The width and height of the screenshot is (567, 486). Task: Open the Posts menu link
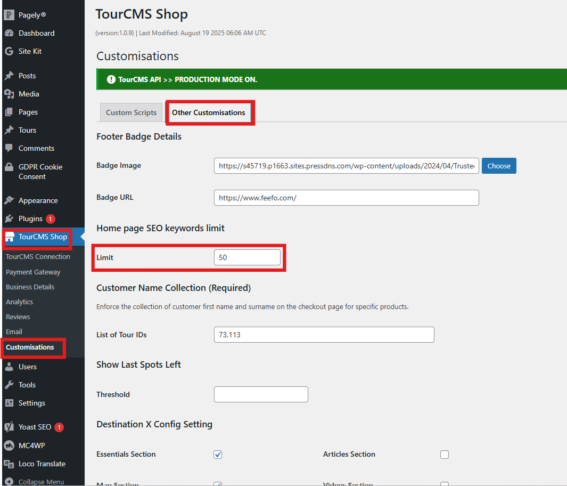27,76
